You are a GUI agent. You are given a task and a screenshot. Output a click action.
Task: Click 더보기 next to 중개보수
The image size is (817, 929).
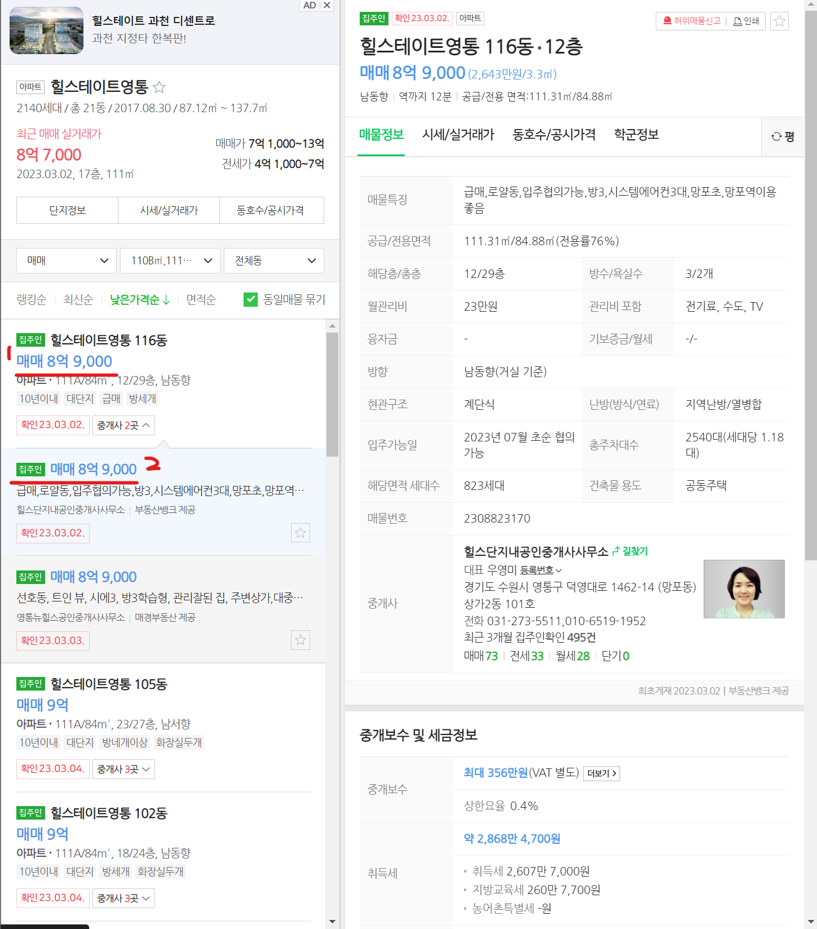coord(602,773)
